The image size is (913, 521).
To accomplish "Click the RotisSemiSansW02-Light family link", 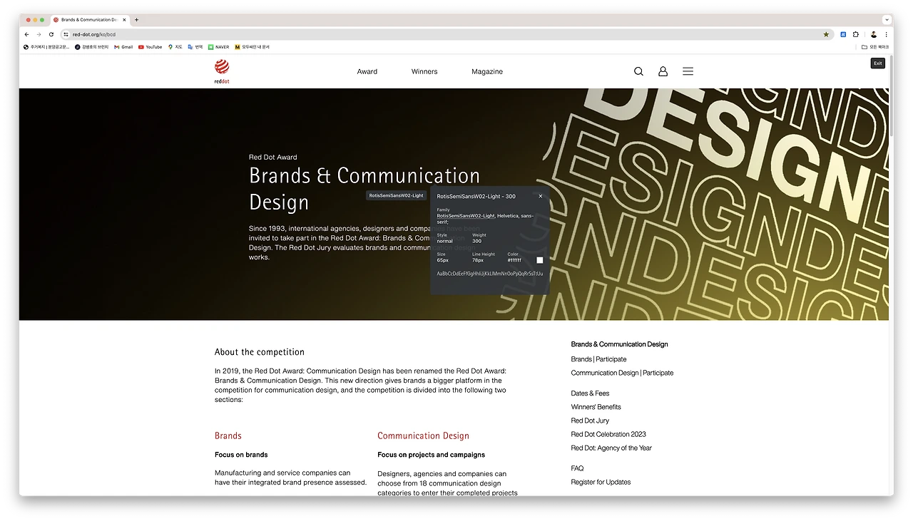I will (466, 215).
